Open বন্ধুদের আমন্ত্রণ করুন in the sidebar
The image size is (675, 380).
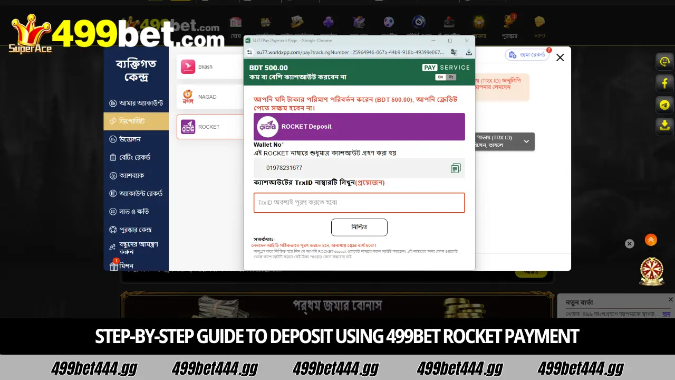[x=136, y=248]
